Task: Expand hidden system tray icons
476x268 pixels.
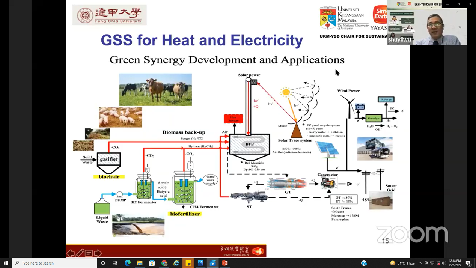Action: coord(420,263)
